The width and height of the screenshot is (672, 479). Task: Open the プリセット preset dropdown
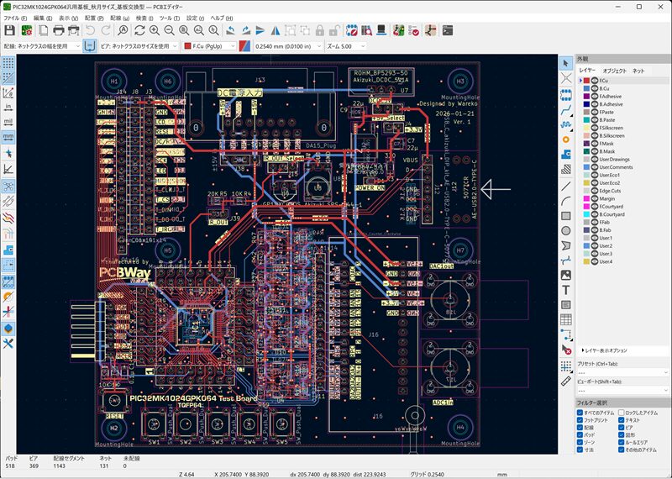tap(620, 372)
